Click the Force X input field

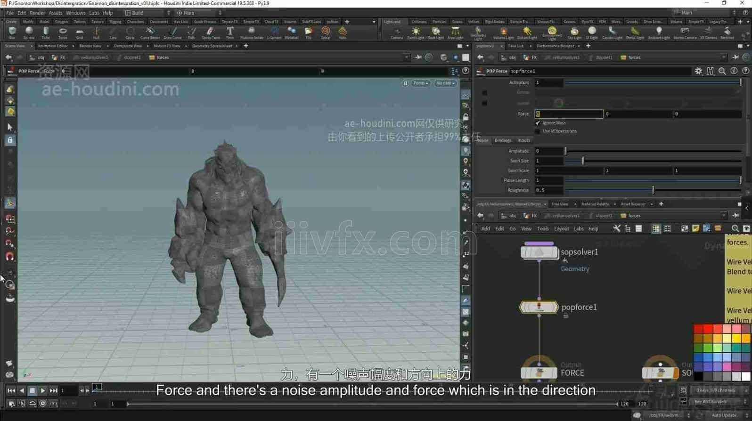[569, 114]
